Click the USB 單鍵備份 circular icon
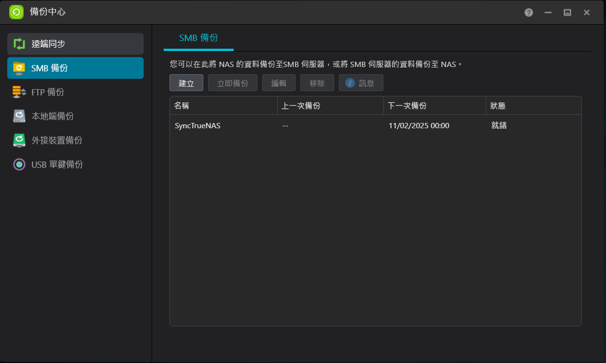The height and width of the screenshot is (363, 606). [19, 164]
